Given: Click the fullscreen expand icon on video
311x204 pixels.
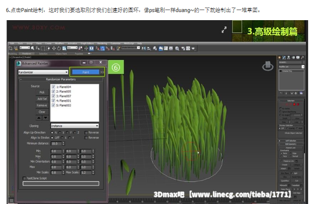Looking at the screenshot, I should (223, 30).
